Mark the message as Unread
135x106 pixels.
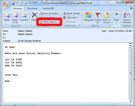pos(107,18)
